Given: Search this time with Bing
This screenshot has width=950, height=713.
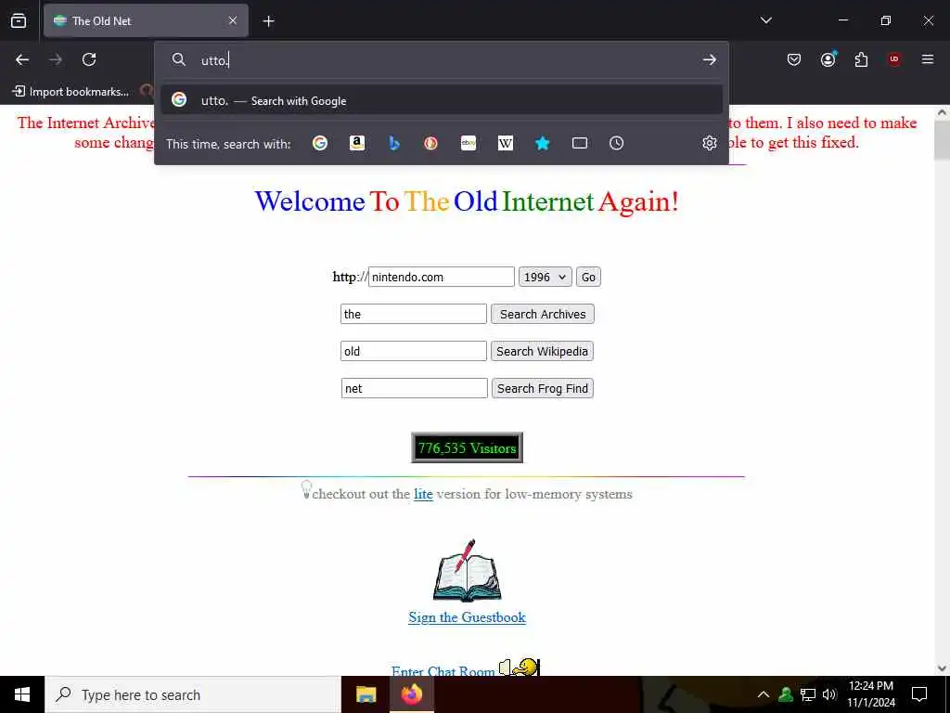Looking at the screenshot, I should 393,143.
